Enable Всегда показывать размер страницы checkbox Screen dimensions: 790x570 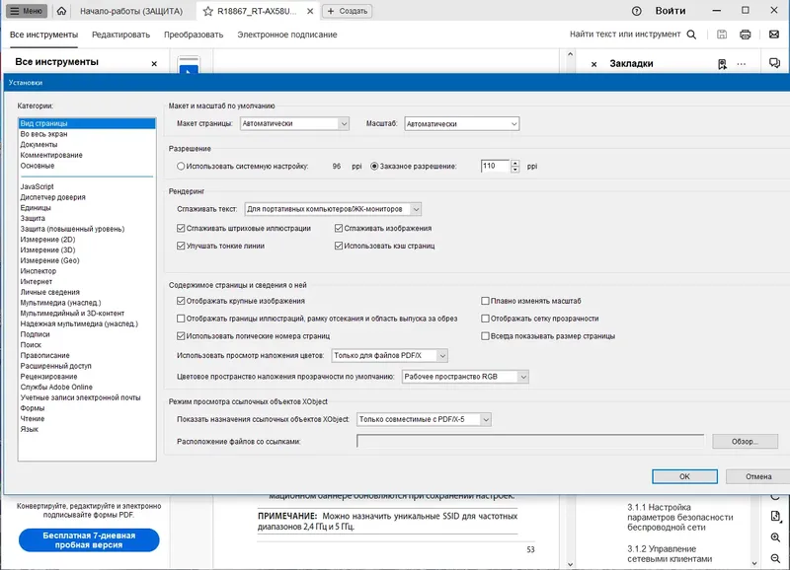coord(485,336)
